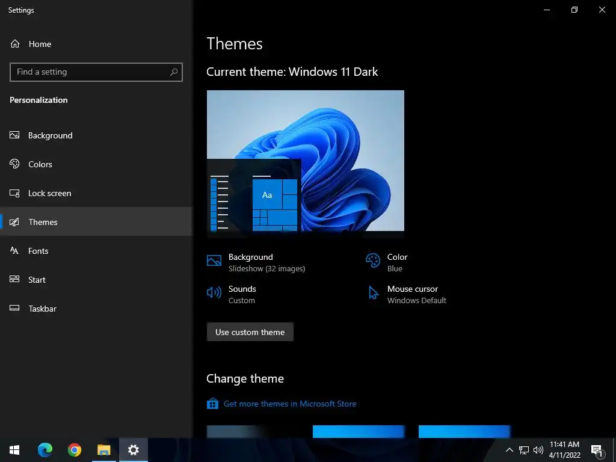616x462 pixels.
Task: Open Background personalization settings
Action: [96, 135]
